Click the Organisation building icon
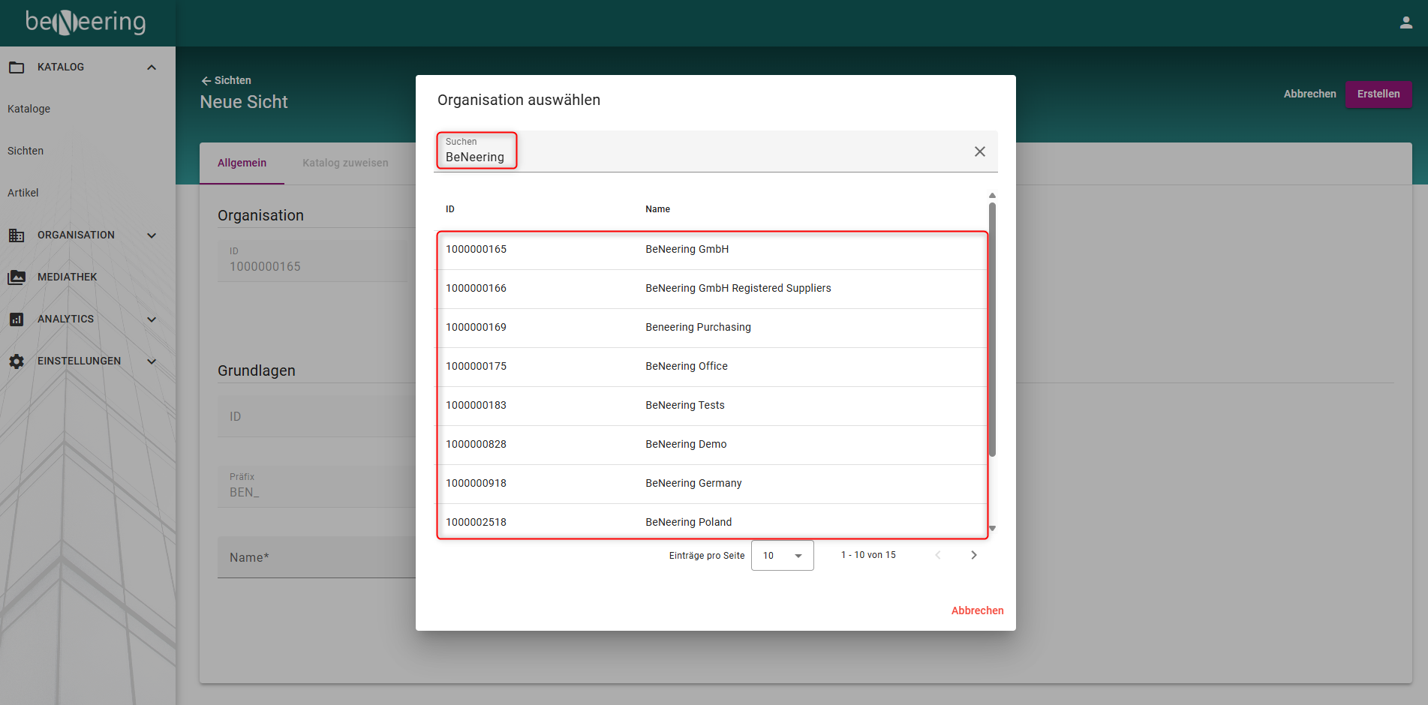Viewport: 1428px width, 705px height. [17, 235]
